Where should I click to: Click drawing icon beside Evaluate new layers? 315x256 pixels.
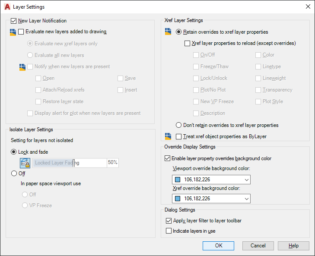(13, 32)
